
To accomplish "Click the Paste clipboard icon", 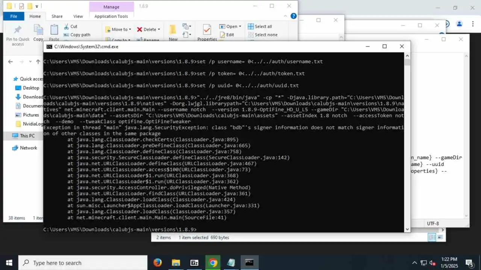I will pos(54,30).
